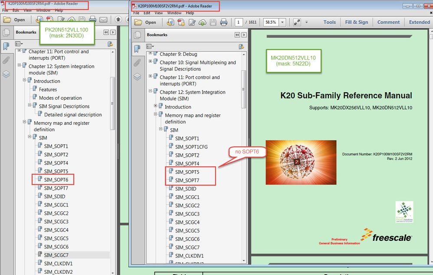
Task: Open the Tools pane
Action: point(330,22)
